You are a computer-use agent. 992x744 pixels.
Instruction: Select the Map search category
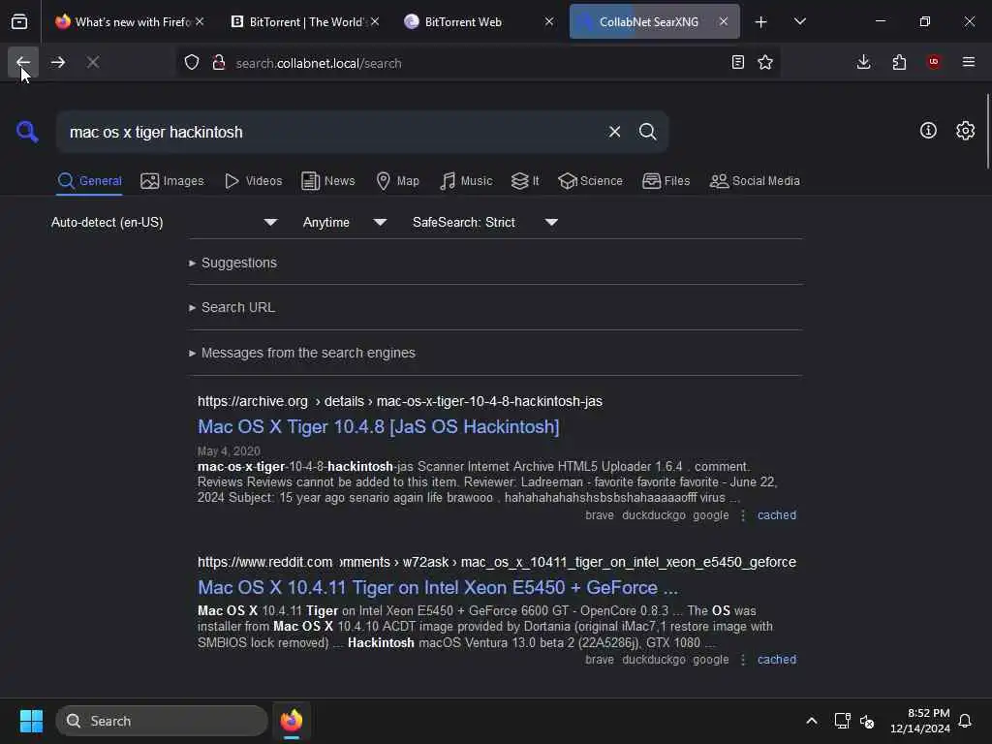pos(398,181)
